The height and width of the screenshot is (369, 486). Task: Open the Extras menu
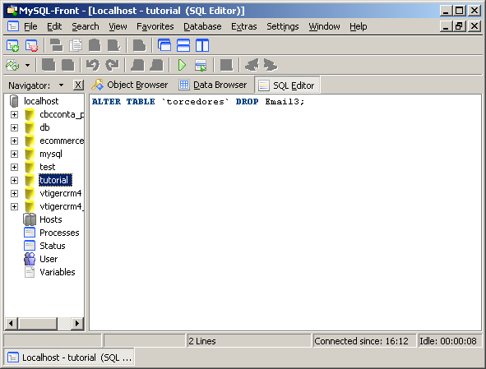coord(244,26)
